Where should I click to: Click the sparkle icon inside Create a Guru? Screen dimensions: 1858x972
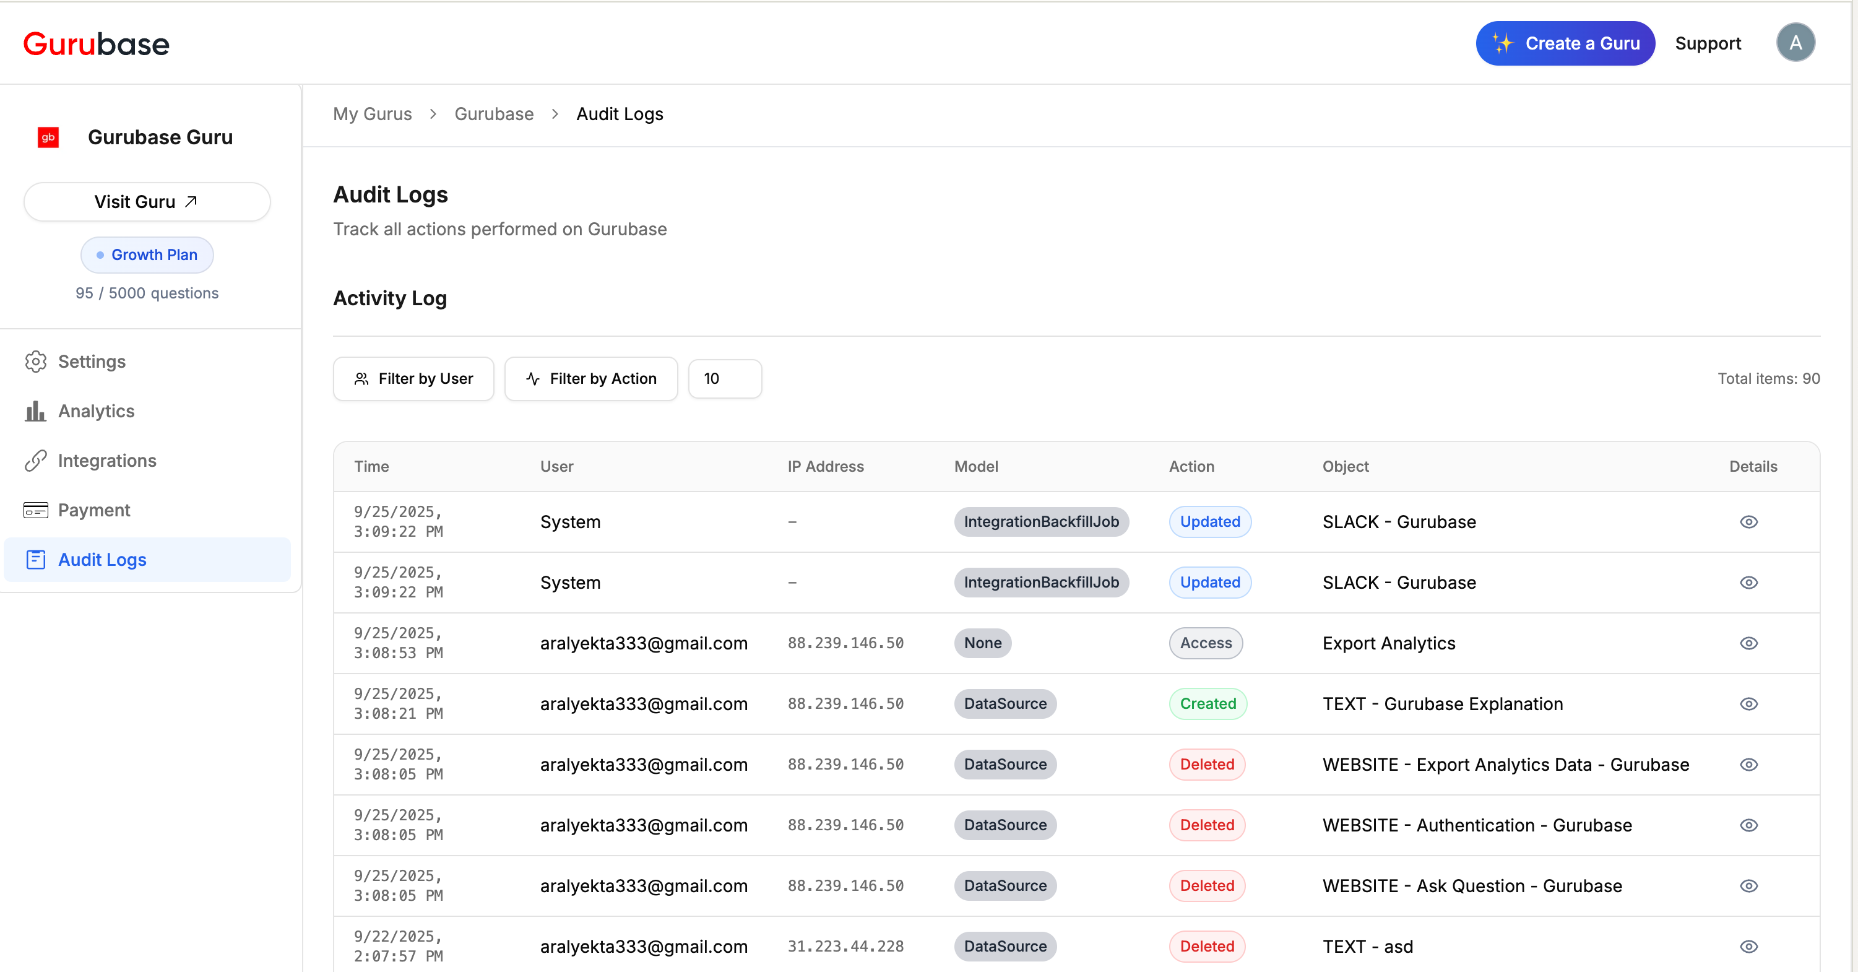pyautogui.click(x=1505, y=43)
